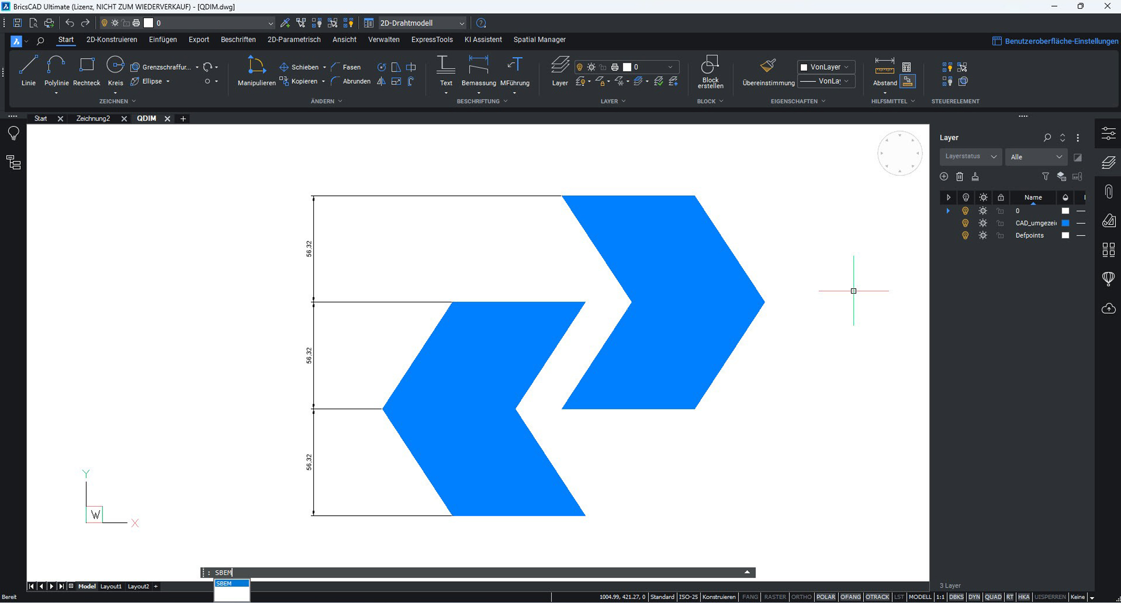This screenshot has width=1121, height=603.
Task: Toggle POLAR tracking in status bar
Action: pos(826,597)
